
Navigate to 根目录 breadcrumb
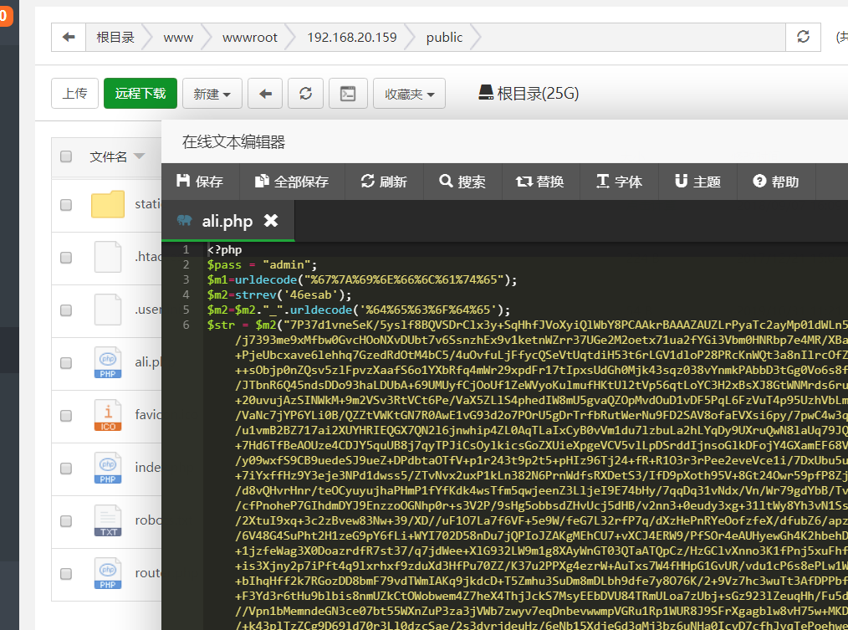[x=115, y=38]
